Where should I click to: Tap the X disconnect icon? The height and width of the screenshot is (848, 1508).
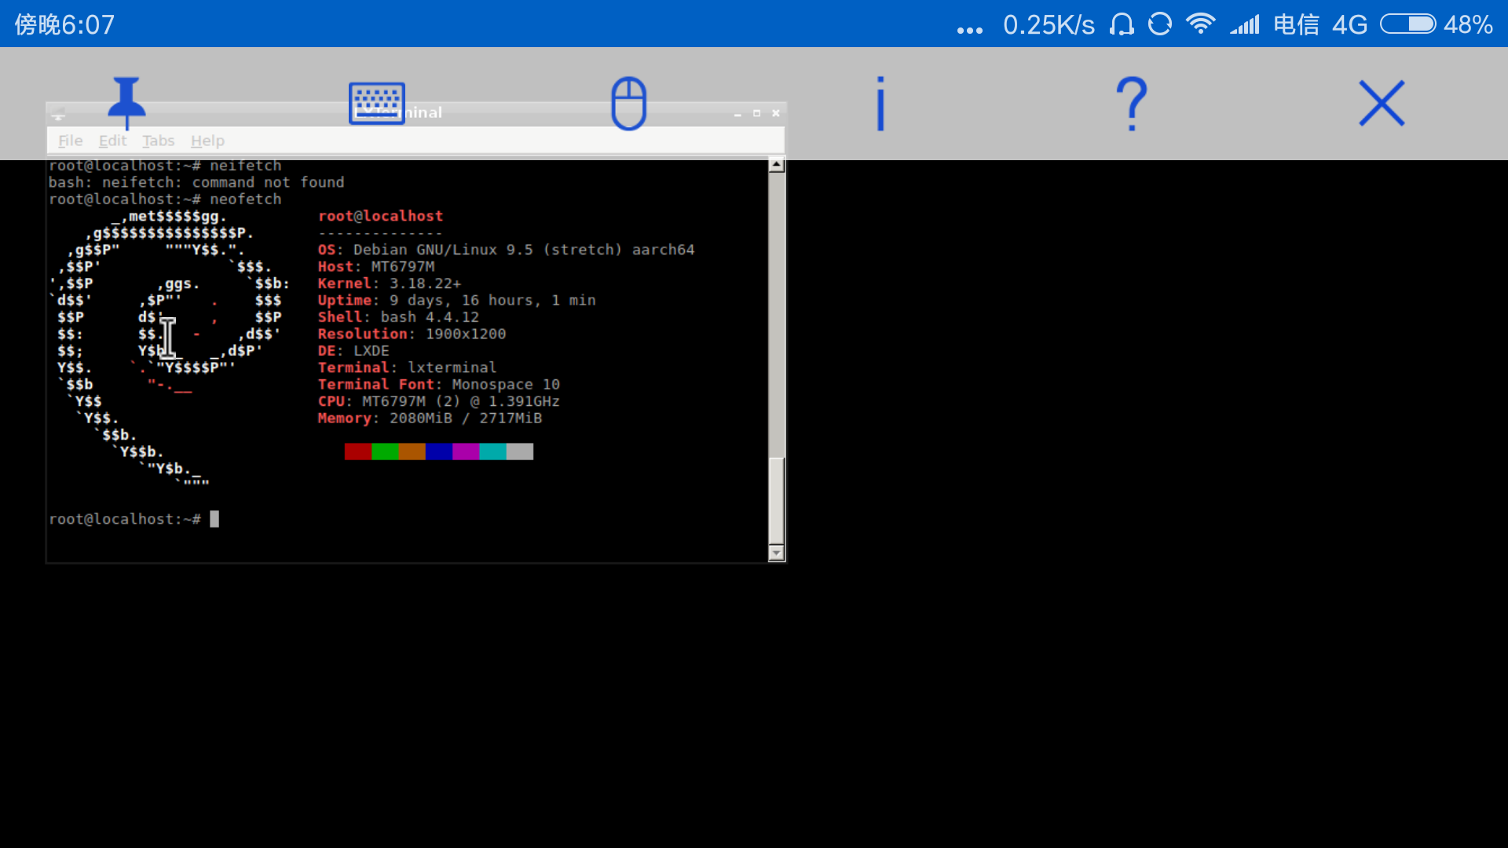tap(1382, 103)
